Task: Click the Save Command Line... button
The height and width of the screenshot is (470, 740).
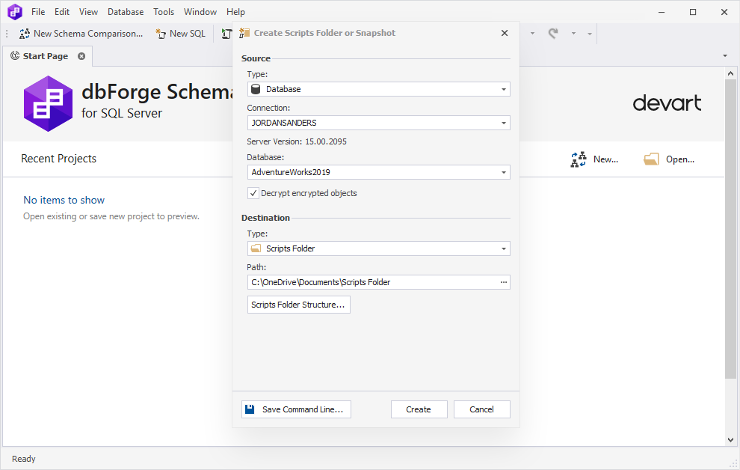Action: coord(297,409)
